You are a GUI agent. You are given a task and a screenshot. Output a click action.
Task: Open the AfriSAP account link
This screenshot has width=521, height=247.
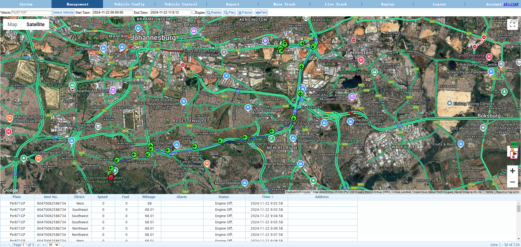tap(511, 4)
